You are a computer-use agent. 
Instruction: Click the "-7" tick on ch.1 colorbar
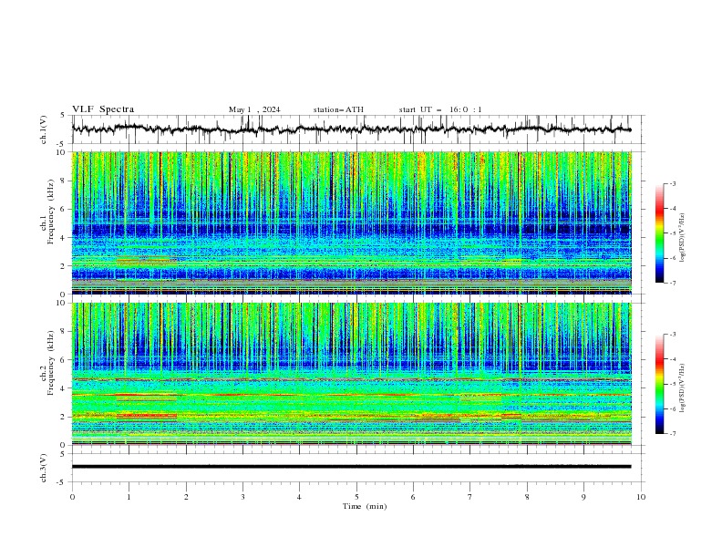672,283
